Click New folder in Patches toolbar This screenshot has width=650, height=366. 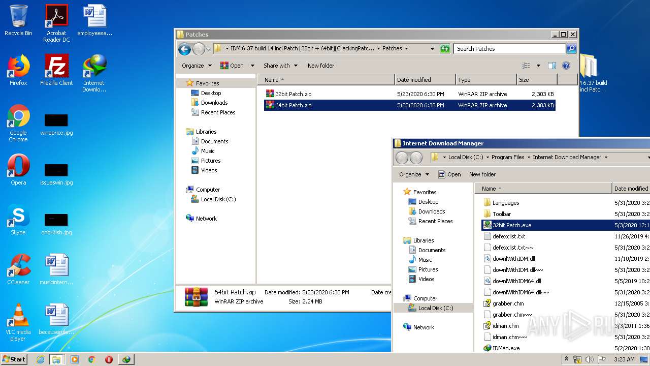pos(320,66)
